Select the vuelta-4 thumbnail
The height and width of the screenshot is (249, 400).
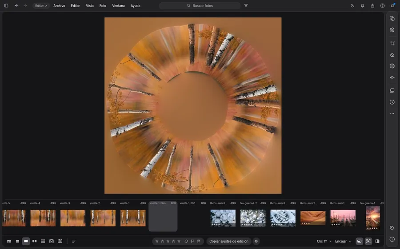pyautogui.click(x=43, y=218)
